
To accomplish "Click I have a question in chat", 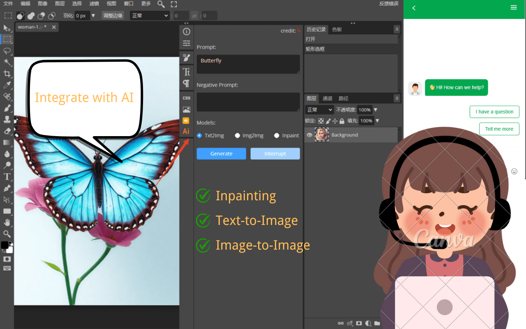I will 494,112.
